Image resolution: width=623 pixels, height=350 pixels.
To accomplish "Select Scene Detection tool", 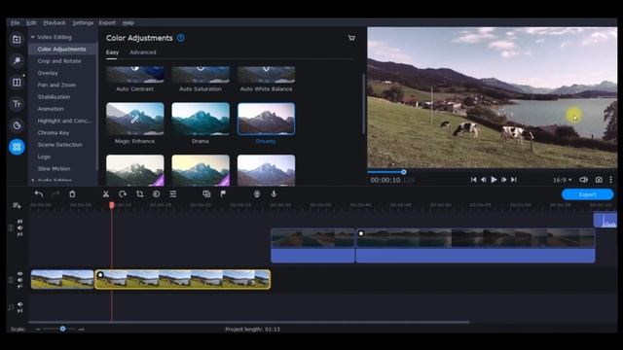I will pos(60,145).
